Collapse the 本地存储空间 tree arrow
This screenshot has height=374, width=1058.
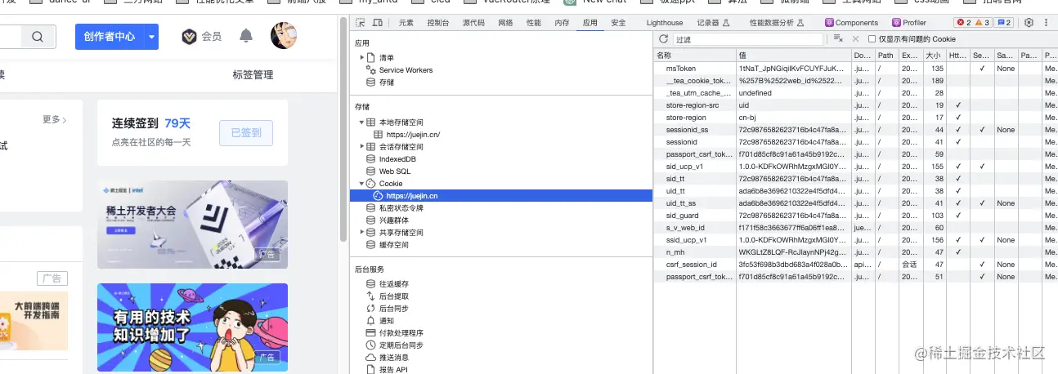click(x=362, y=122)
